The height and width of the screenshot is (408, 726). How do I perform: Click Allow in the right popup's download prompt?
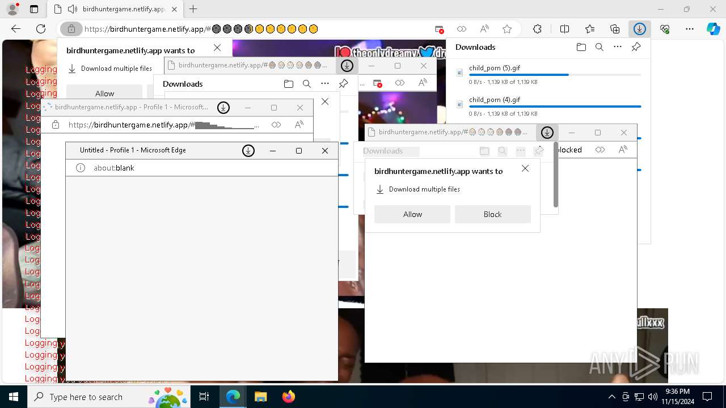point(412,214)
